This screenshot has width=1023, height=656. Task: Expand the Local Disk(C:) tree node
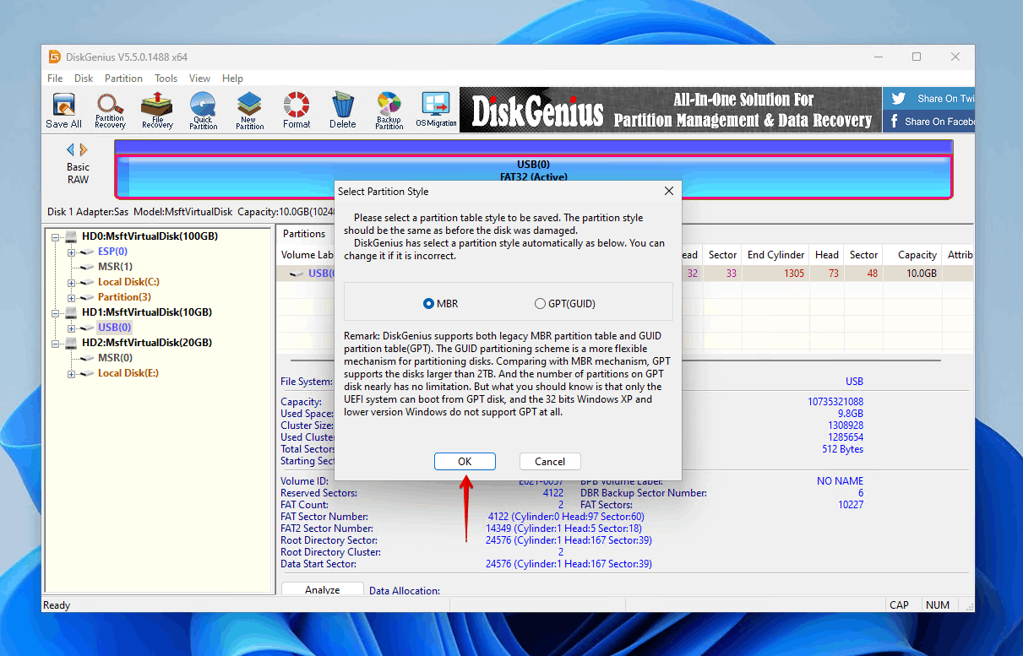[x=72, y=282]
